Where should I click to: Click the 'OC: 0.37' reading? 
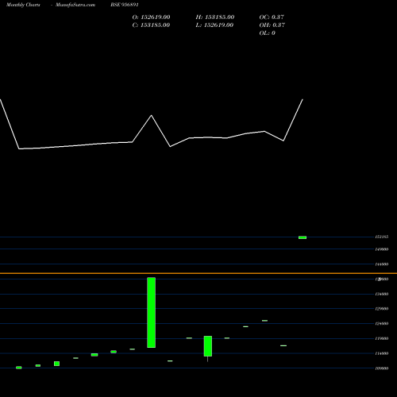[x=272, y=17]
